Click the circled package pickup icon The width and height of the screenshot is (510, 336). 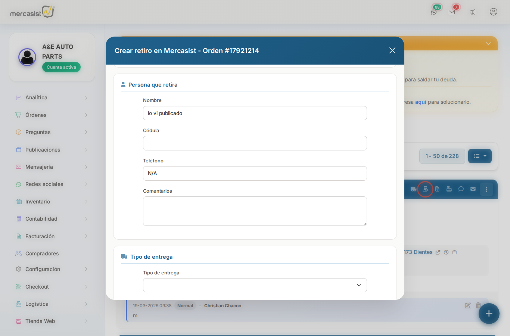click(x=425, y=189)
